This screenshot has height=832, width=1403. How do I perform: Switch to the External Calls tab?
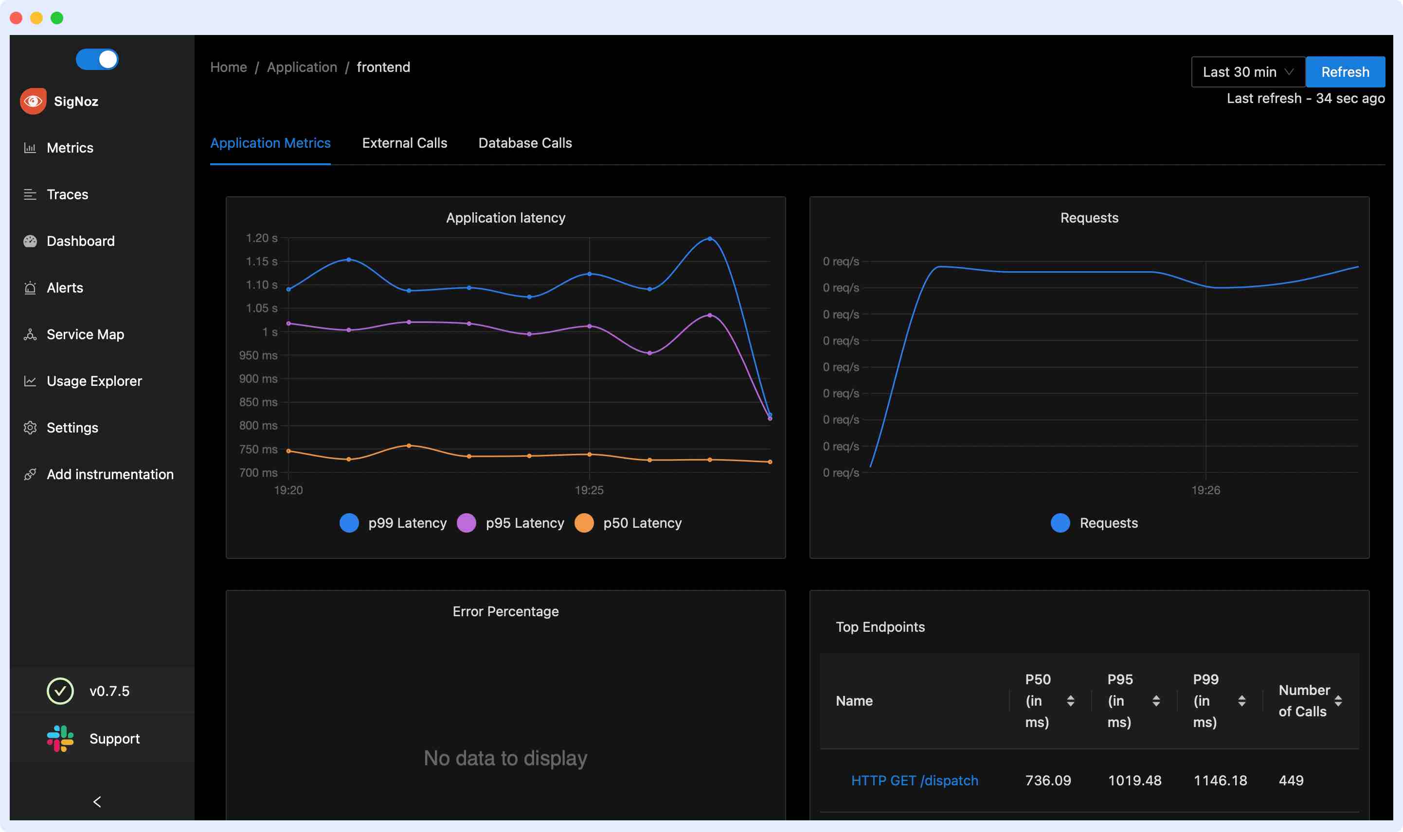tap(405, 143)
